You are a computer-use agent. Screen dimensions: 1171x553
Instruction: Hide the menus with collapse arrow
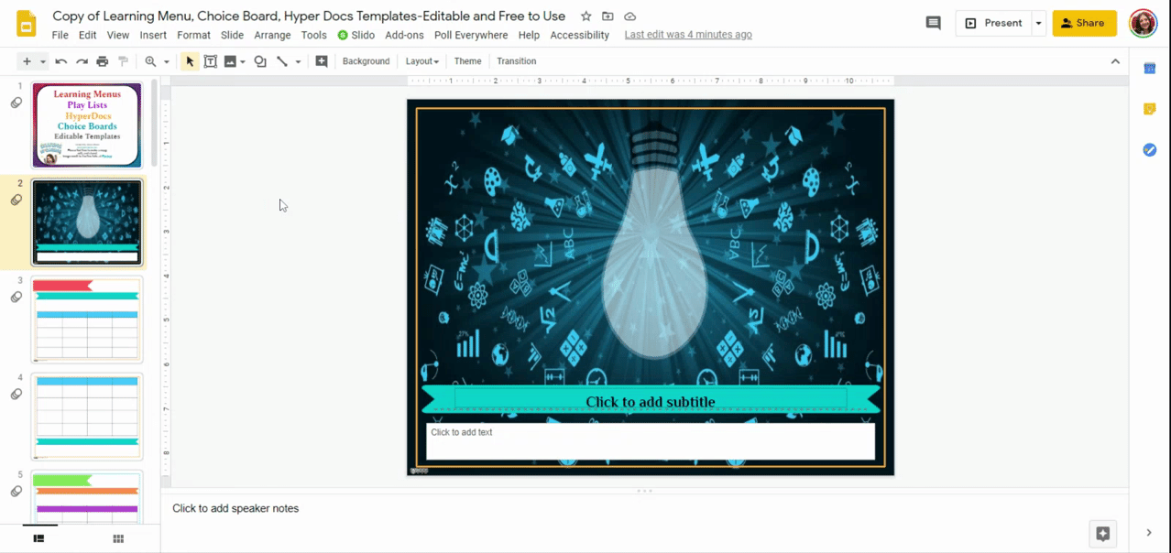[1115, 61]
